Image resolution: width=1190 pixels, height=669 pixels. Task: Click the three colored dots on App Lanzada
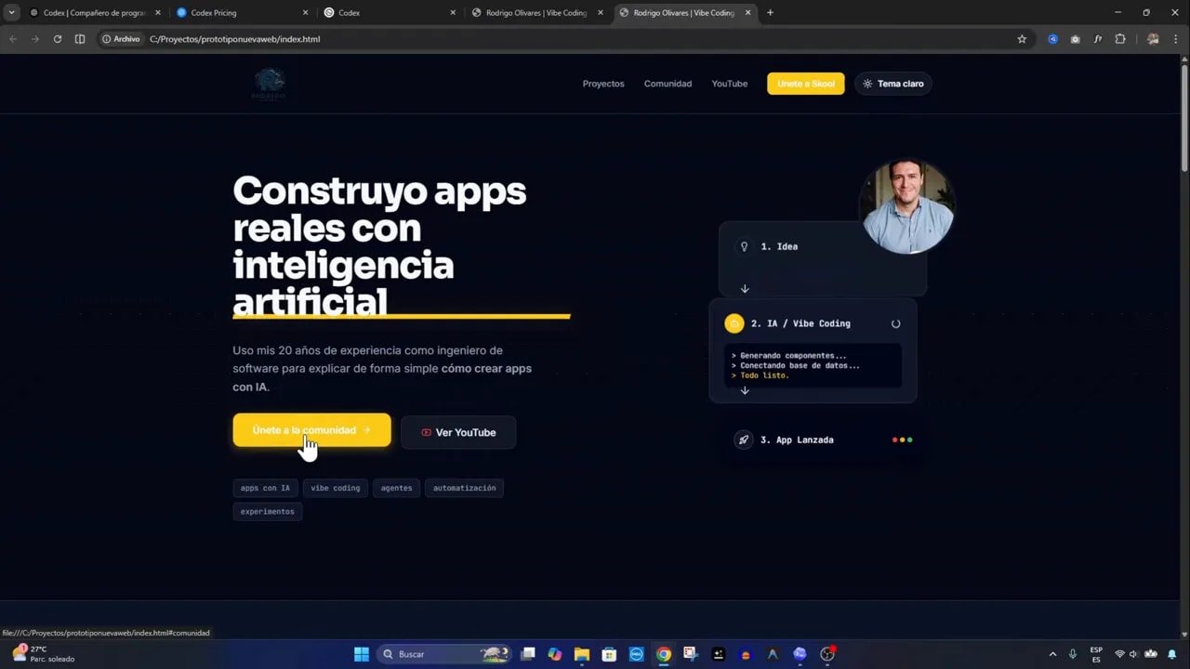point(901,439)
